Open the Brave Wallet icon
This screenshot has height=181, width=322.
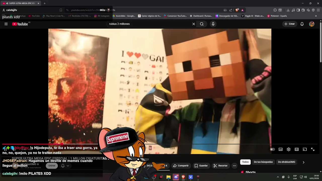303,10
